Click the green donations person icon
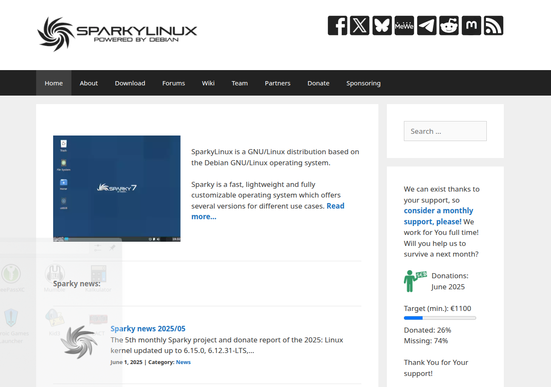The height and width of the screenshot is (387, 551). [415, 281]
